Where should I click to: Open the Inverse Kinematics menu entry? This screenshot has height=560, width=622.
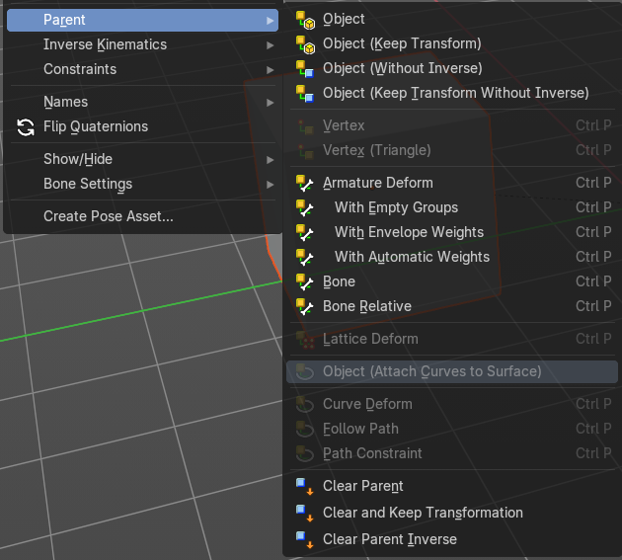142,44
